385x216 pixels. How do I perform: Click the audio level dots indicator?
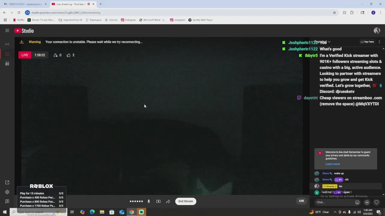(136, 201)
